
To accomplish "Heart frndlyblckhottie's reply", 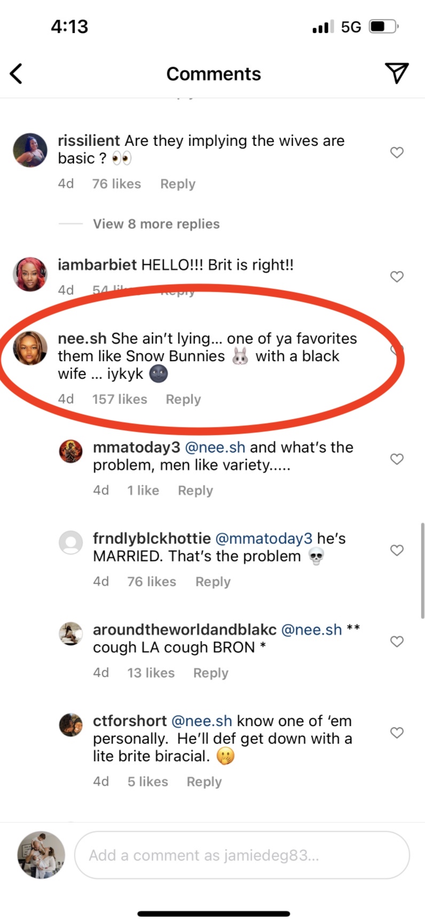I will click(x=397, y=550).
